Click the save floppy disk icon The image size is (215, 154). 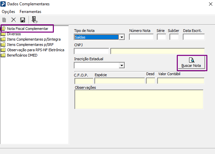point(23,20)
